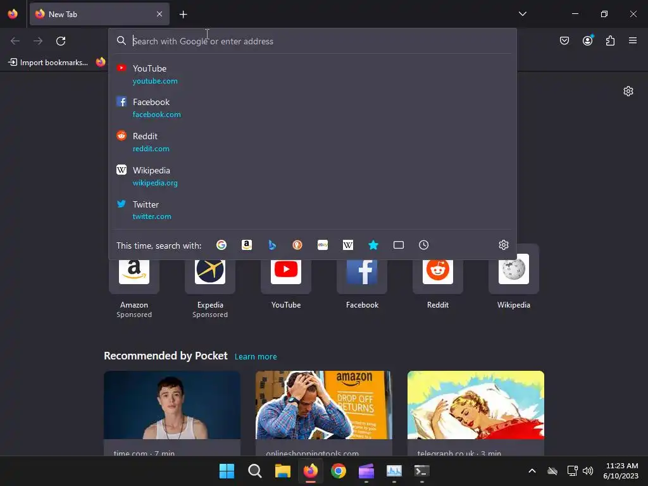Open the onlineshoppingtools.com Amazon returns story
Image resolution: width=648 pixels, height=486 pixels.
(x=324, y=413)
